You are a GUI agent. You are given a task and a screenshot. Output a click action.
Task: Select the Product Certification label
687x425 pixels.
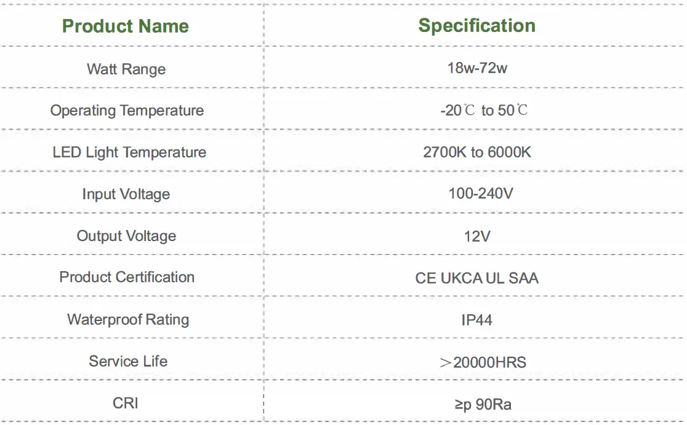pos(127,277)
